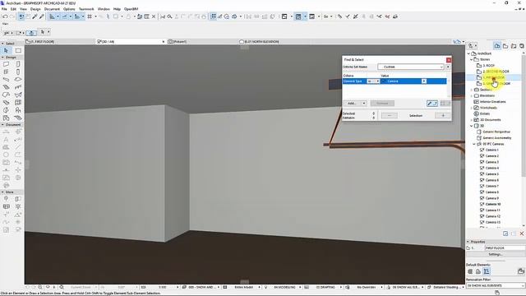526x296 pixels.
Task: Click the Pick Up Parameters eyedropper
Action: pos(35,16)
